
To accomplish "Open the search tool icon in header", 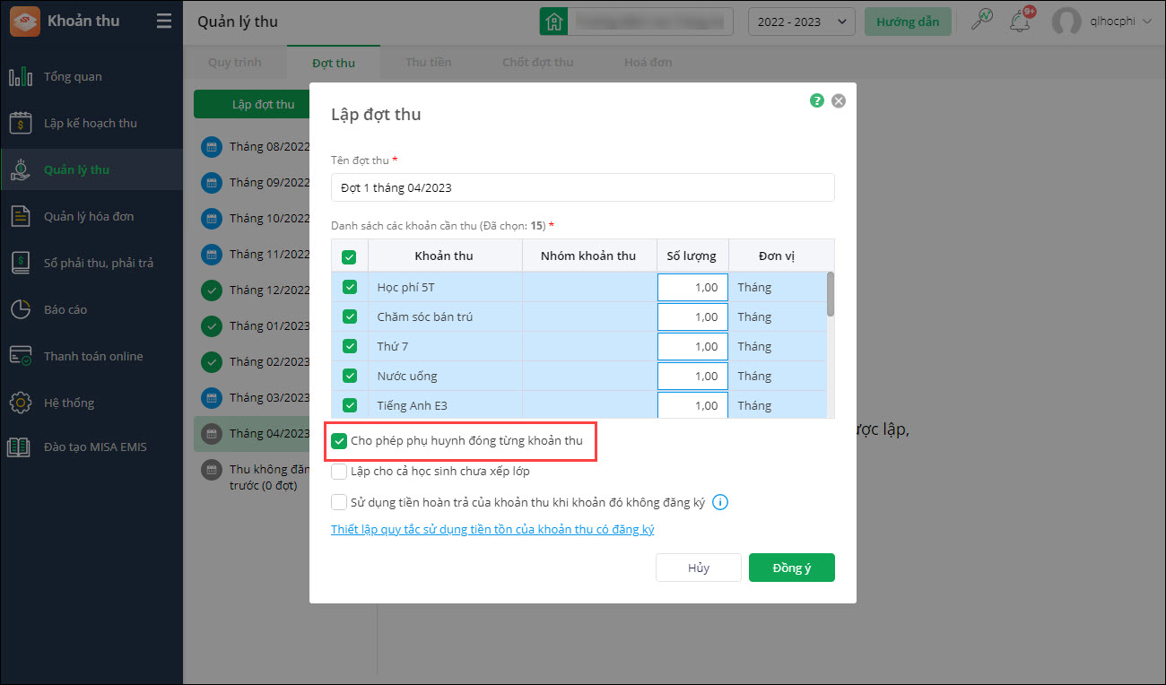I will pyautogui.click(x=982, y=21).
